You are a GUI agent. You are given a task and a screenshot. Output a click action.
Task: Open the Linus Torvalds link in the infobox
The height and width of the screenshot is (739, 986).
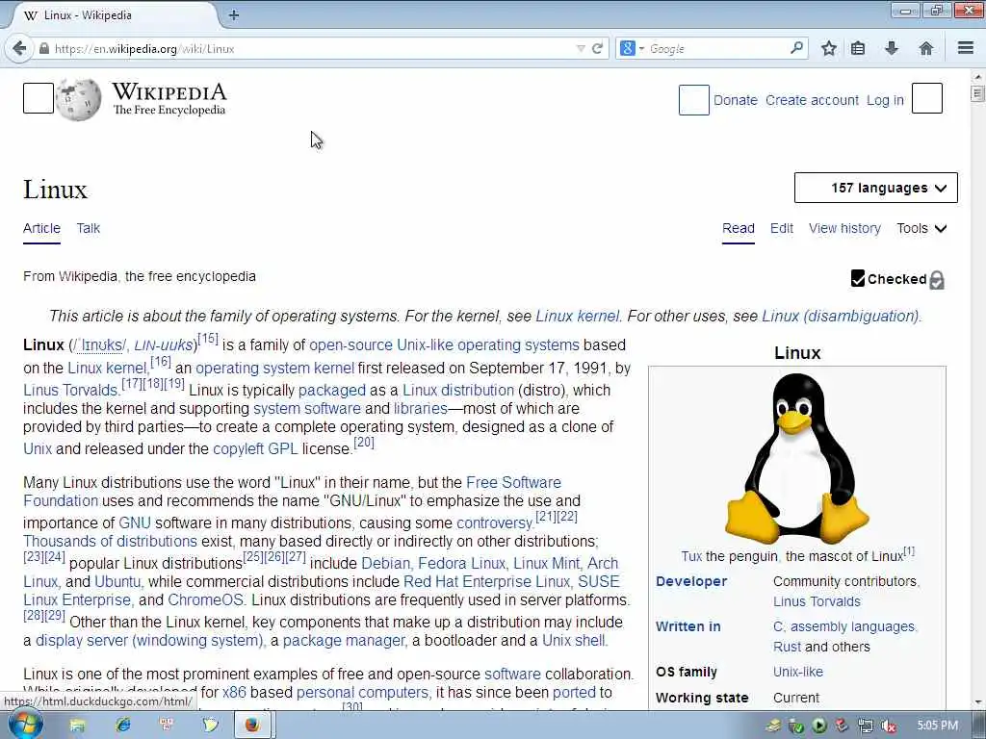coord(817,601)
